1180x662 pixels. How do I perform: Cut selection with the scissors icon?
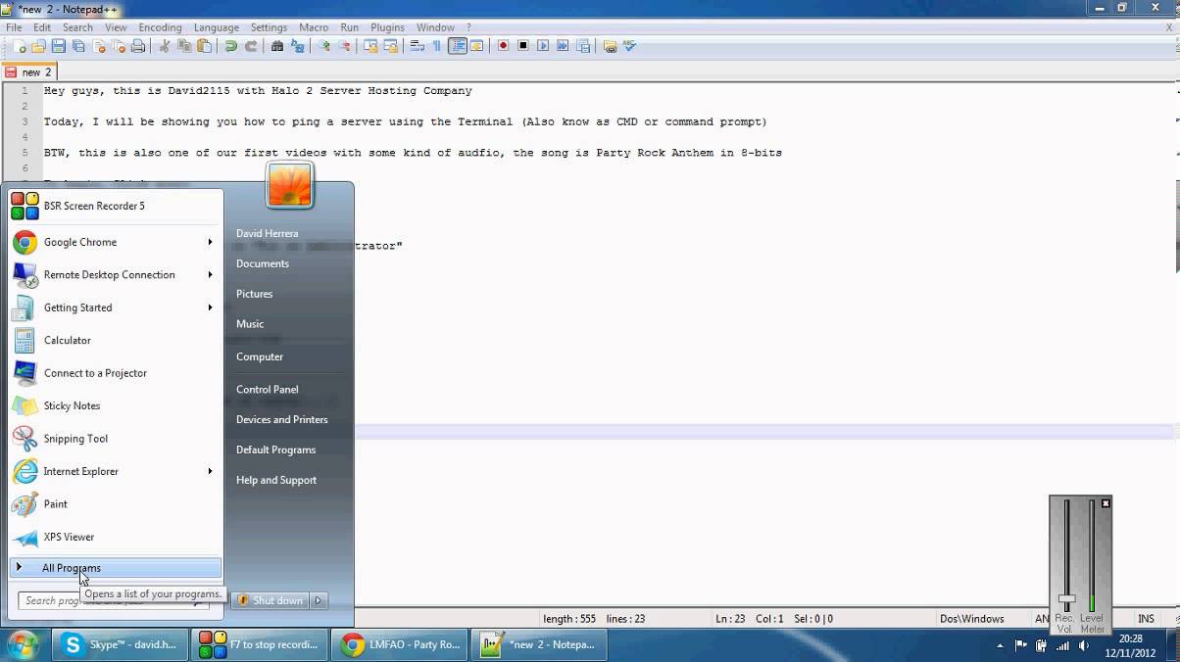click(x=165, y=46)
